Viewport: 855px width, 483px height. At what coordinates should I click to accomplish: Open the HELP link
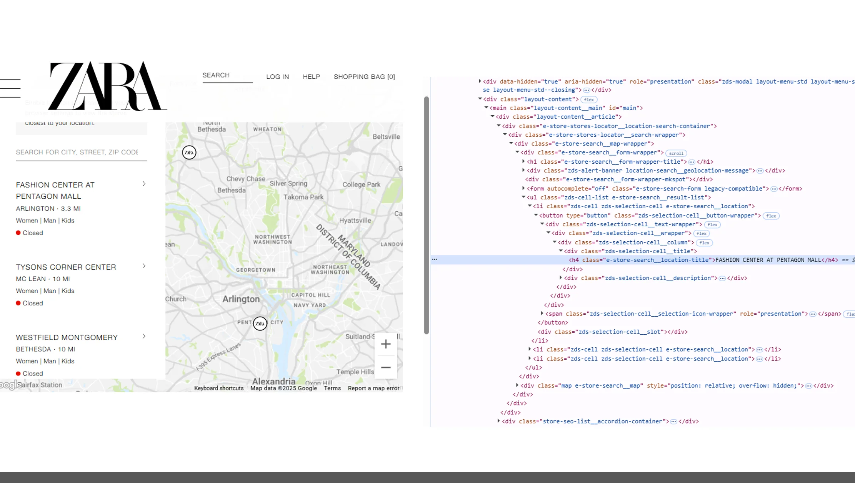pos(311,77)
